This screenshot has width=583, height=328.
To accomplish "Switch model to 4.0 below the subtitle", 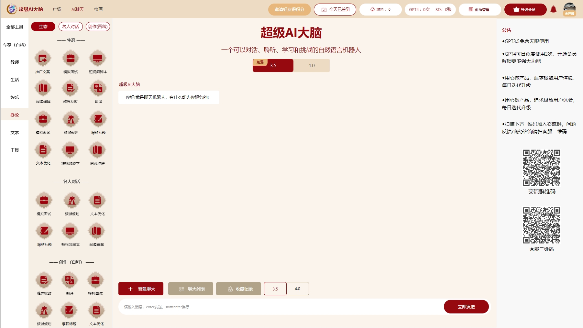I will coord(311,66).
